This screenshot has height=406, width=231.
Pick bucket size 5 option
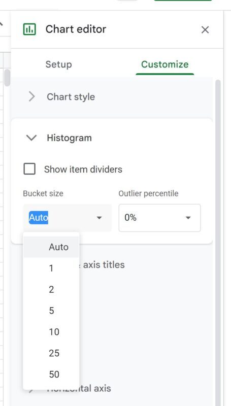51,311
